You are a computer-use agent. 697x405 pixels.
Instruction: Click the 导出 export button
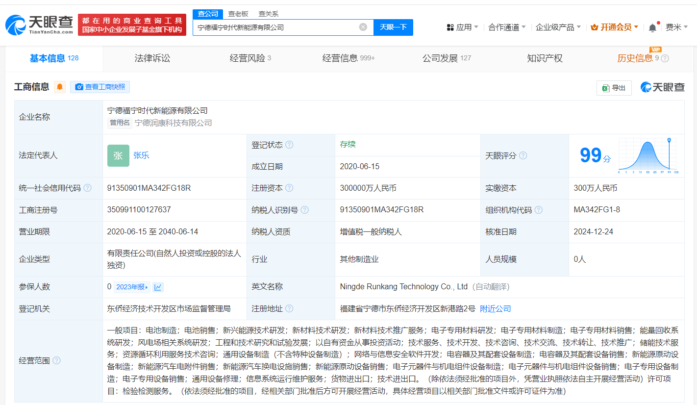click(614, 88)
